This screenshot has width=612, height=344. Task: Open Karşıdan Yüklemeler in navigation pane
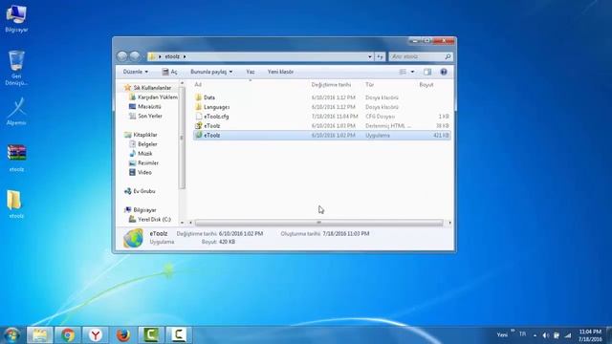tap(154, 97)
